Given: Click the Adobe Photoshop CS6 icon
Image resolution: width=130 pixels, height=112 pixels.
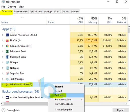Looking at the screenshot, I should [x=7, y=35].
